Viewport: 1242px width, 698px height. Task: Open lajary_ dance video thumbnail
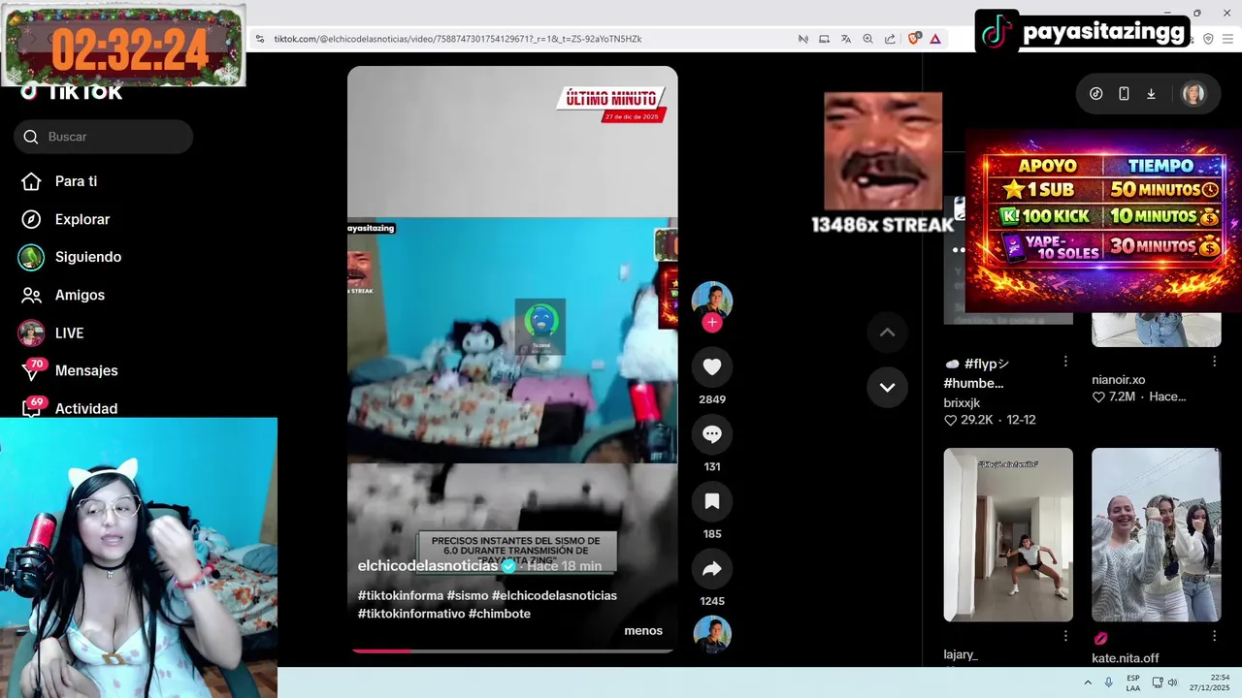click(x=1008, y=534)
